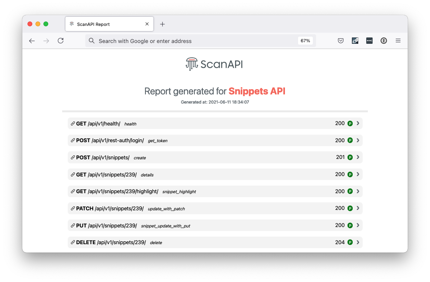Click the address search bar
This screenshot has width=430, height=282.
coord(200,41)
